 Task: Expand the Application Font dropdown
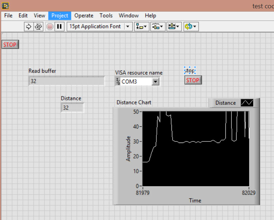click(128, 26)
